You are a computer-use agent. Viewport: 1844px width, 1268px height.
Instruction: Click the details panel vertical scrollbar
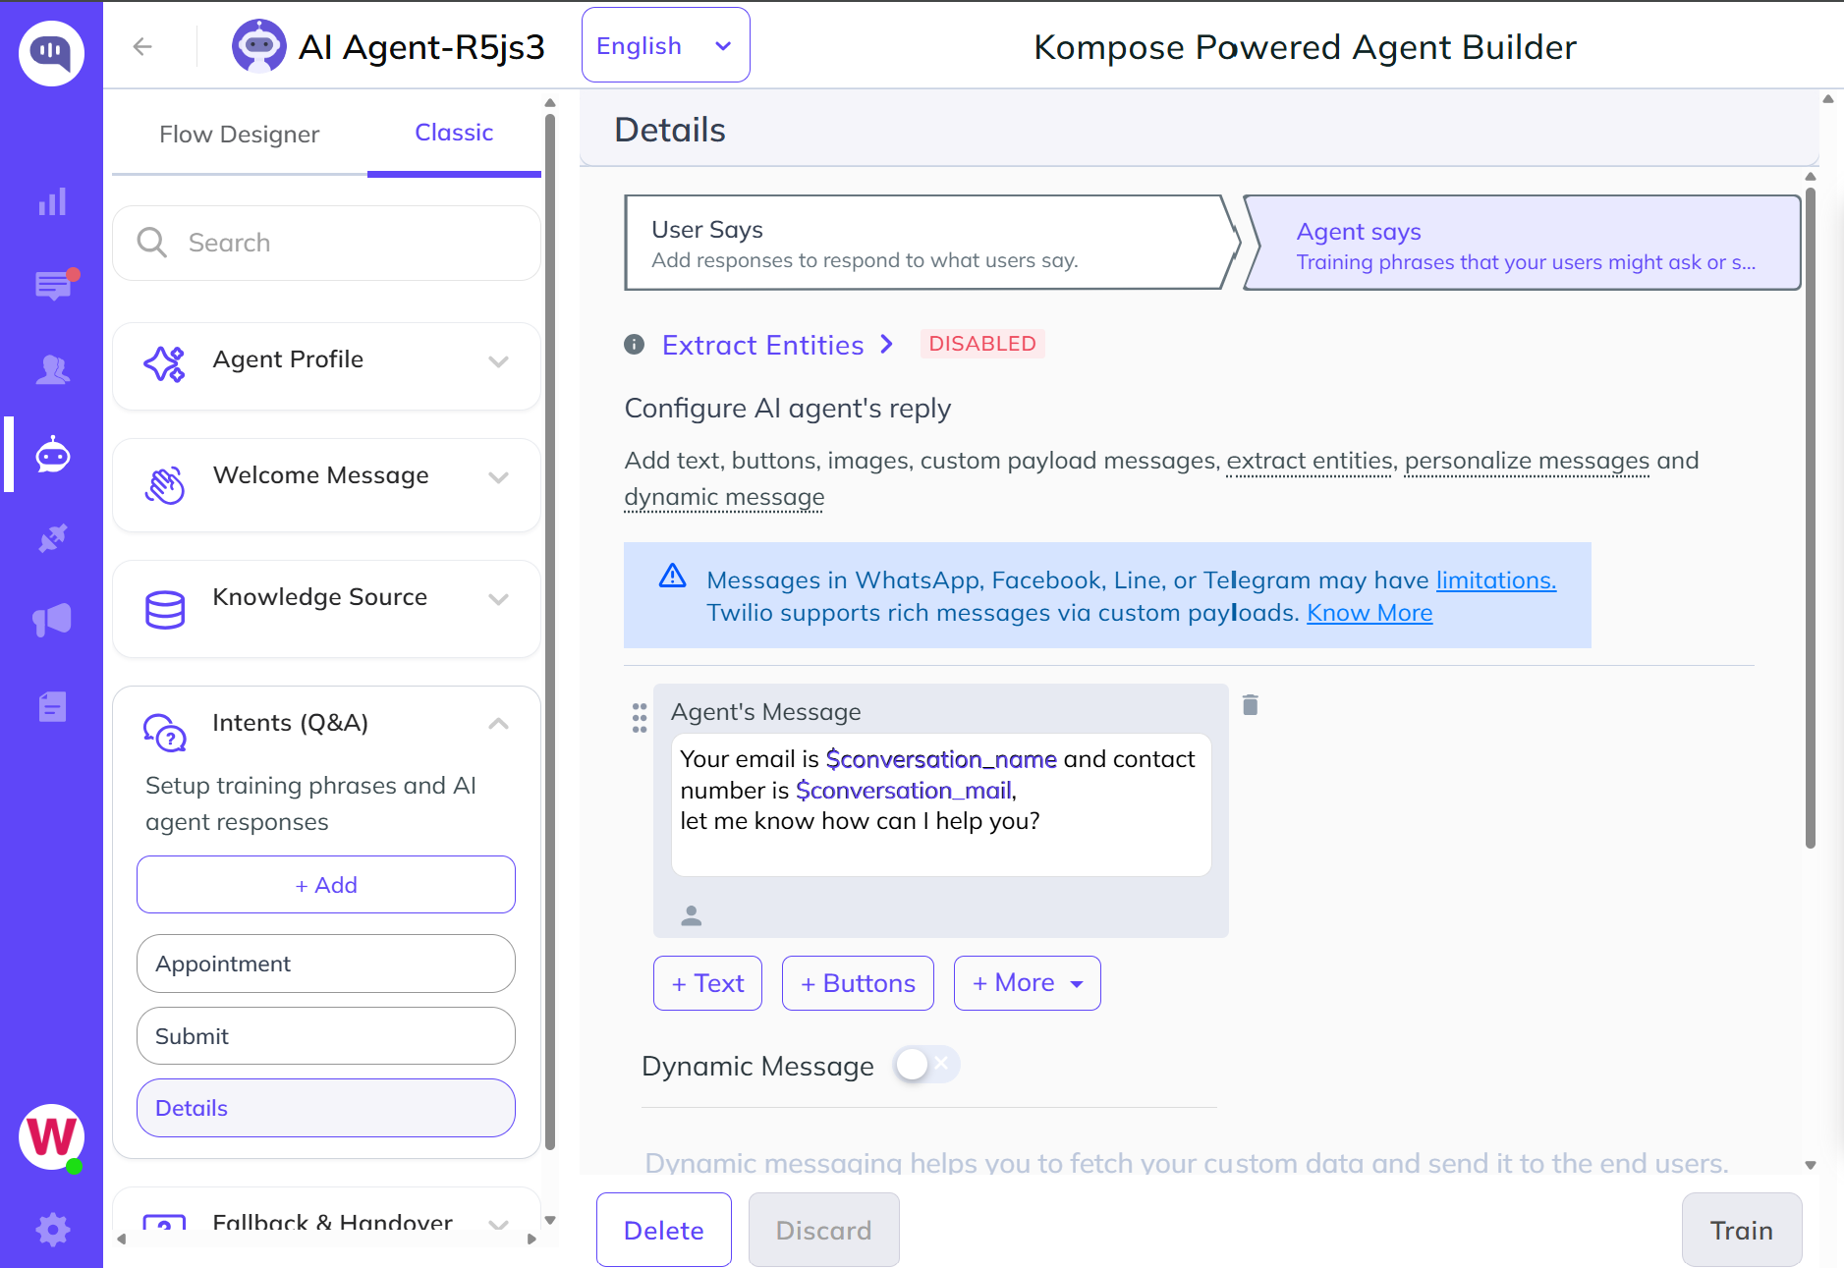click(x=1811, y=516)
